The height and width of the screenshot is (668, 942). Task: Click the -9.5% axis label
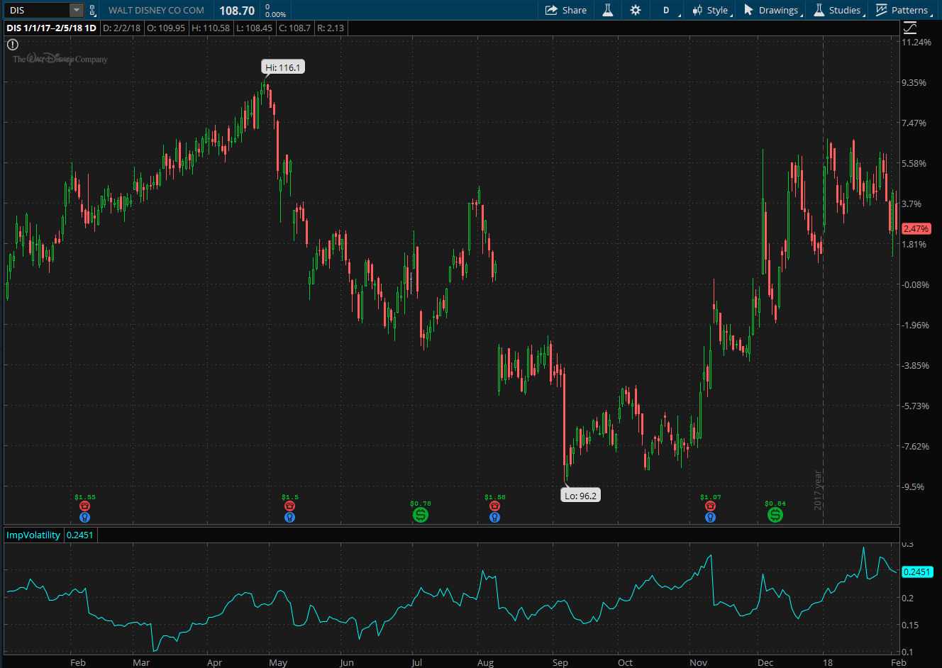(x=913, y=486)
